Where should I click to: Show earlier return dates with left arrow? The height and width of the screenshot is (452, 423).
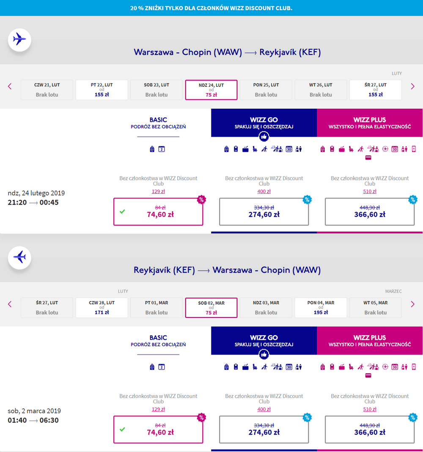(10, 304)
